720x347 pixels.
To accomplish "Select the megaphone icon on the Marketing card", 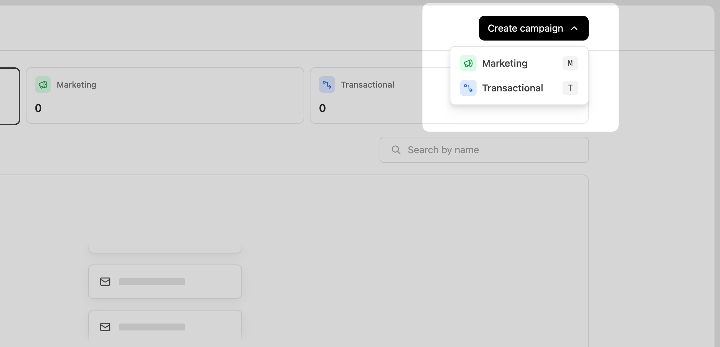I will (x=43, y=85).
